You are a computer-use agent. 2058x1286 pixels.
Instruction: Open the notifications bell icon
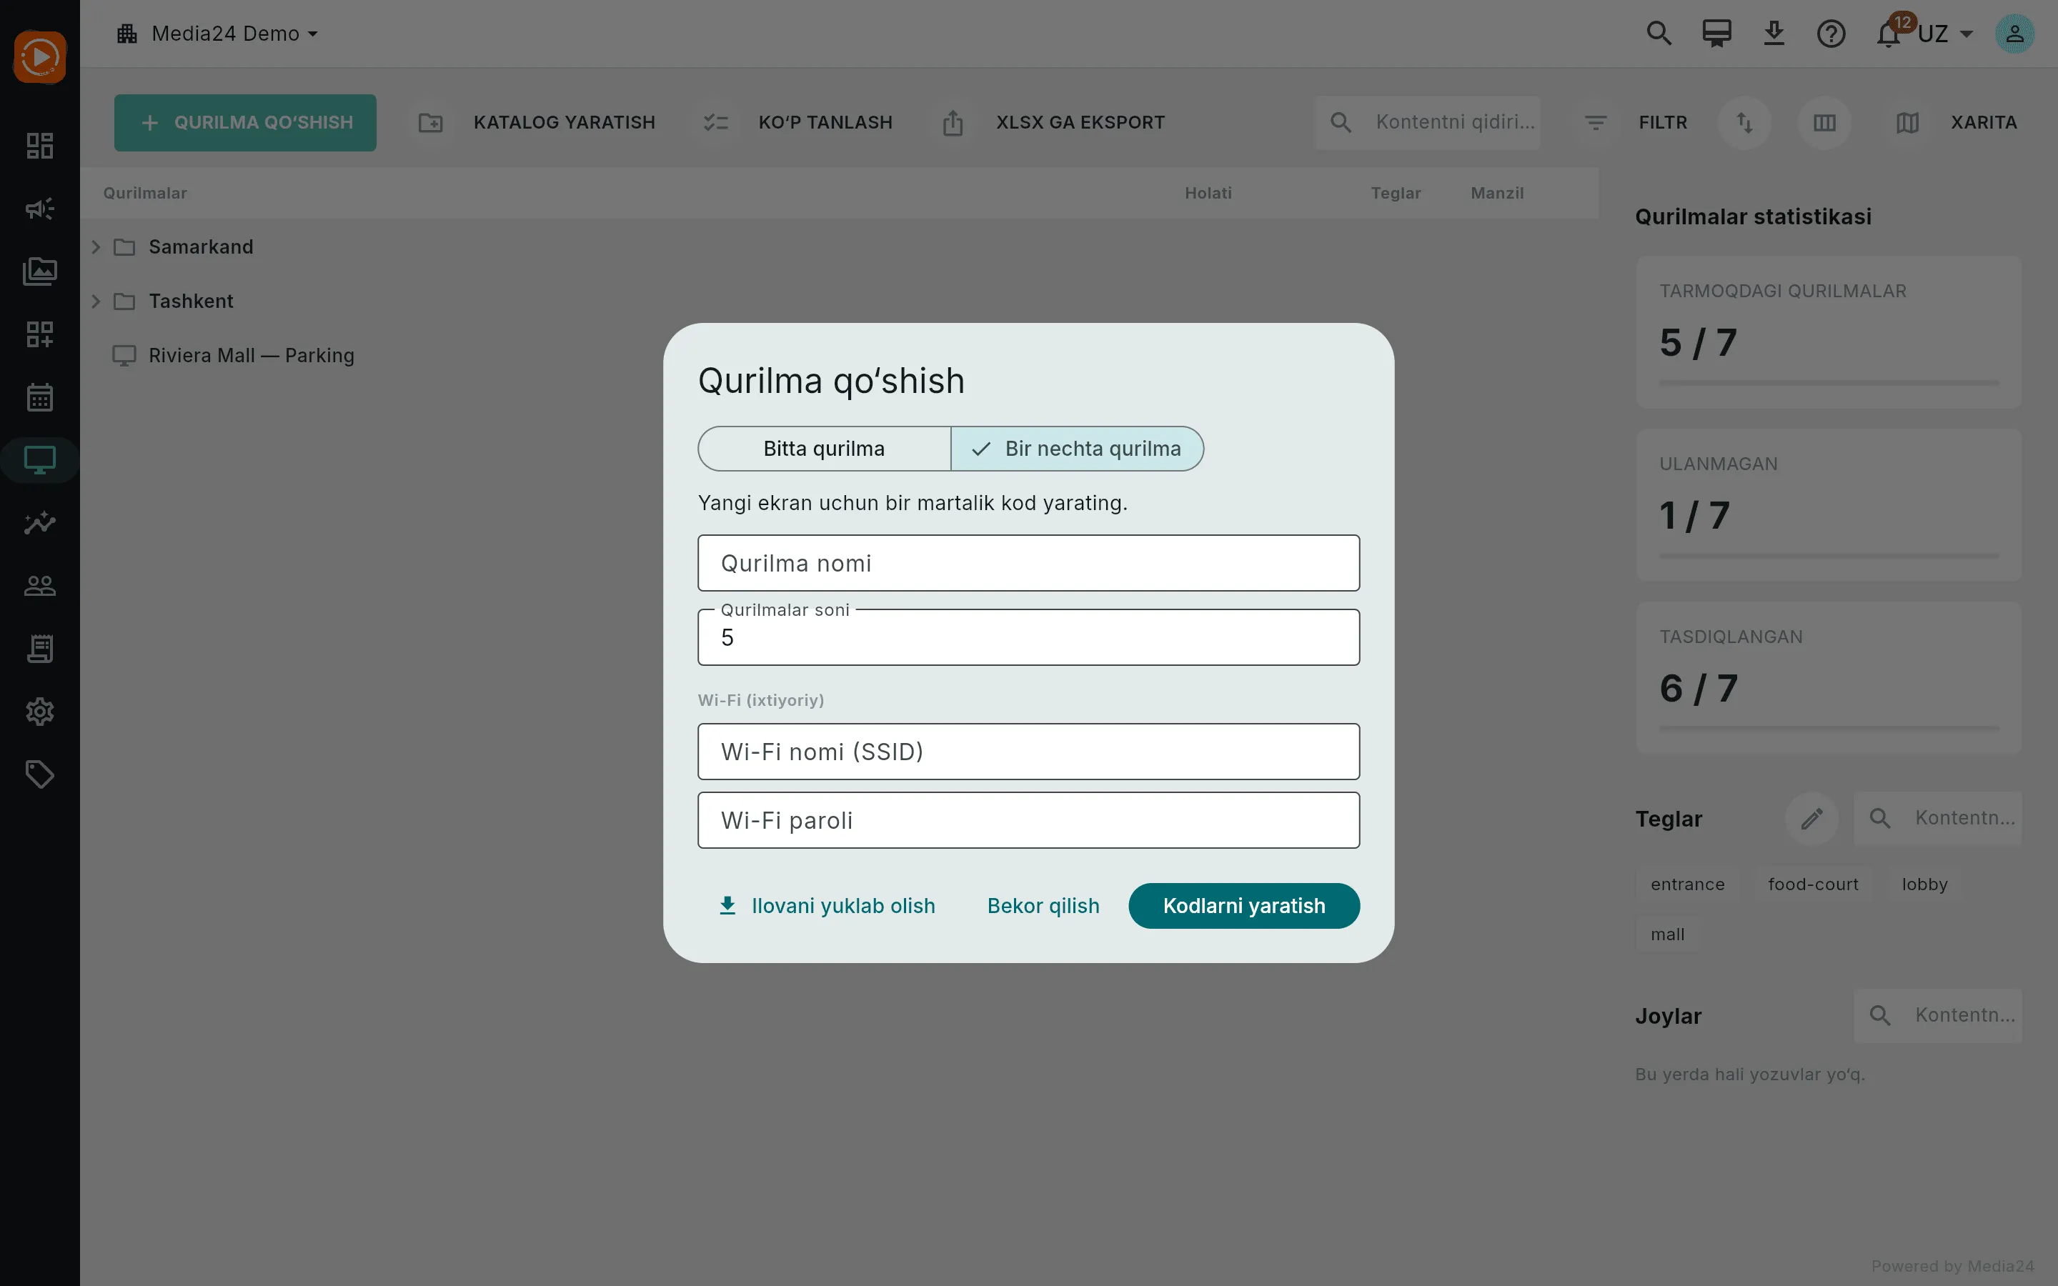click(1888, 34)
